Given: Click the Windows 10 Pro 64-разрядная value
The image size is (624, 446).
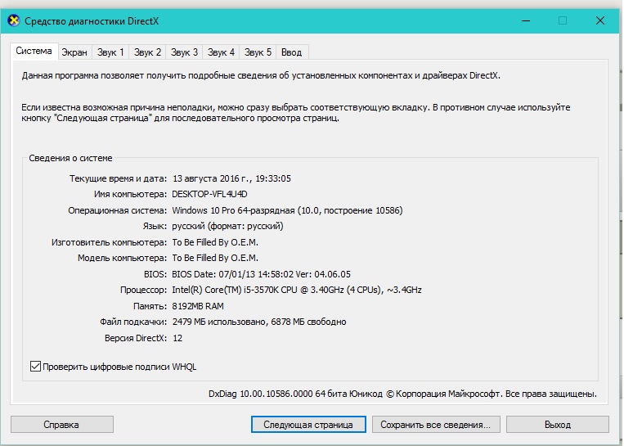Looking at the screenshot, I should pyautogui.click(x=287, y=210).
